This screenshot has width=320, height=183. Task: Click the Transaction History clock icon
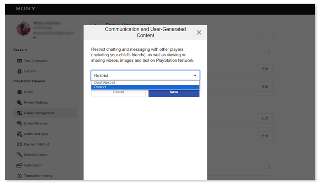pos(19,176)
